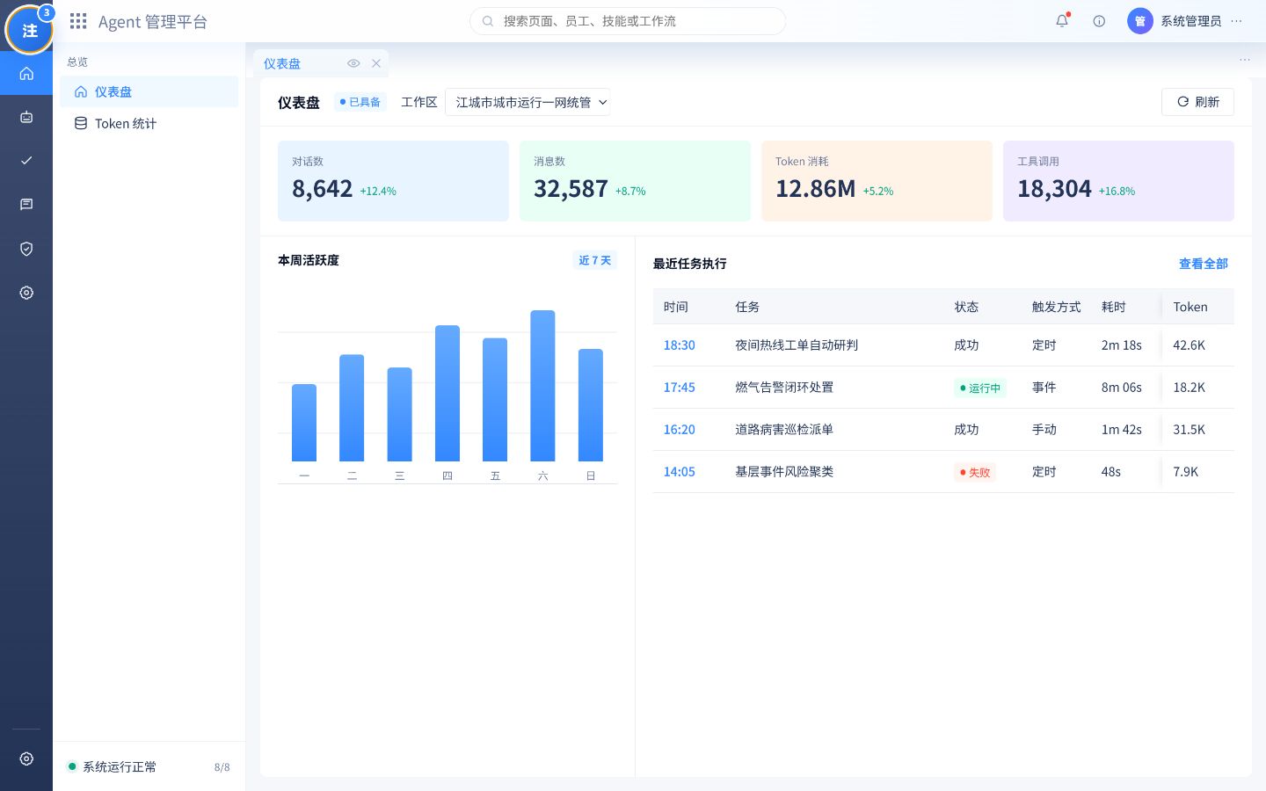This screenshot has height=791, width=1266.
Task: Open the checkmark tasks icon in left rail
Action: (x=26, y=161)
